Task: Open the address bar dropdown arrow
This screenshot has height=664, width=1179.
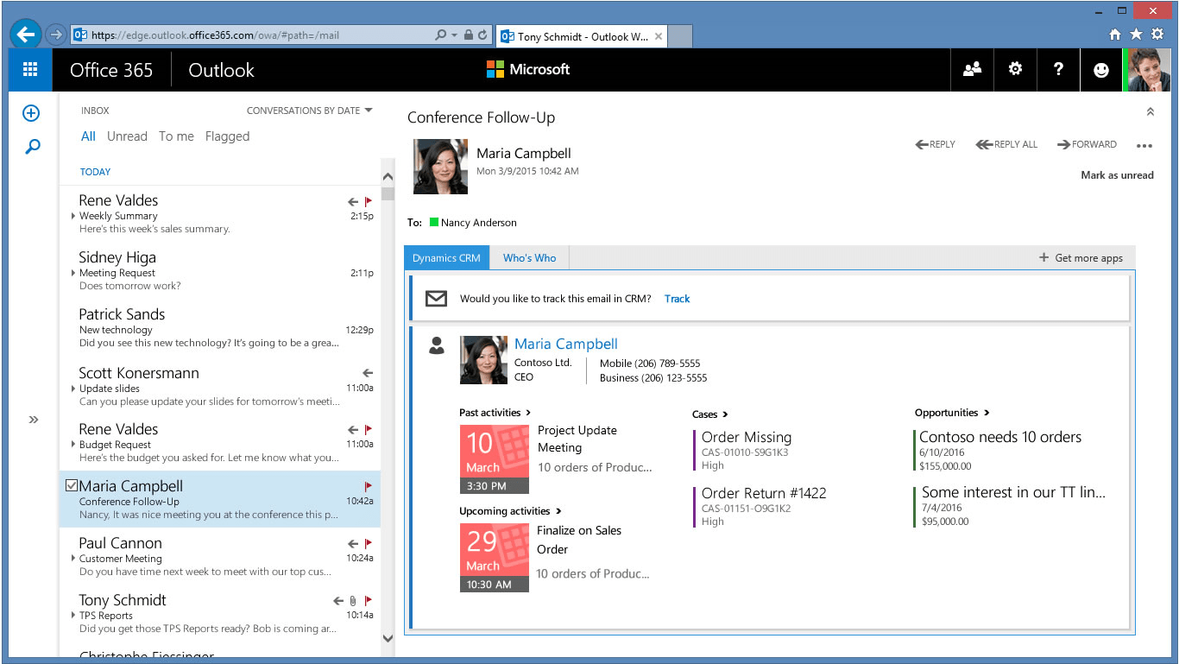Action: click(x=454, y=35)
